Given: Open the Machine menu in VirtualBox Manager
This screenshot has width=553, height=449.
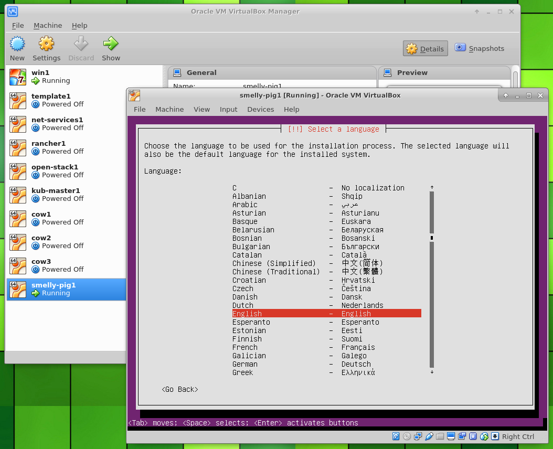Looking at the screenshot, I should coord(48,25).
